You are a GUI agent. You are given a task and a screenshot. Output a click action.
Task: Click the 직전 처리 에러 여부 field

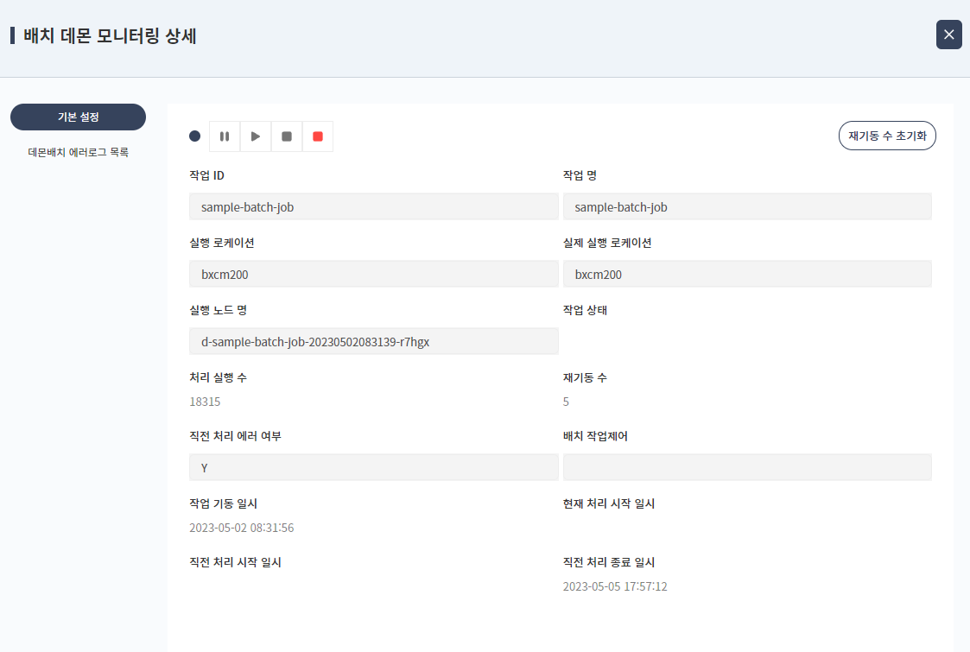click(373, 468)
